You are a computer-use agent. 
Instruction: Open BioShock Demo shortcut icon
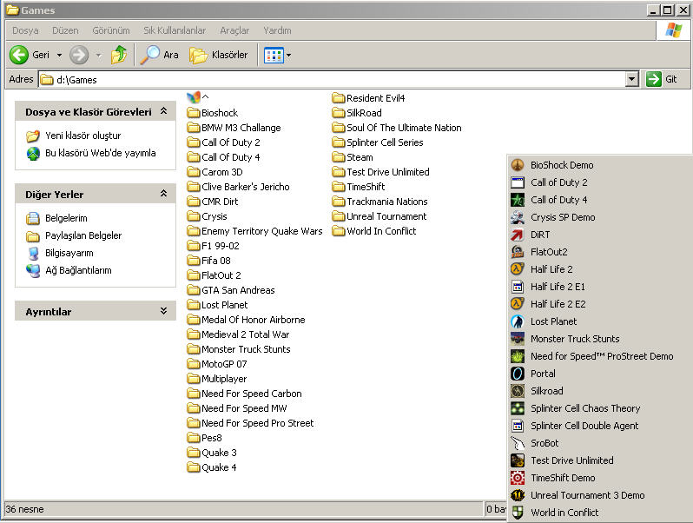click(x=518, y=165)
